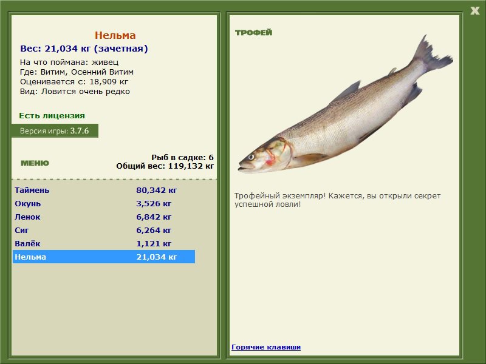Click the 80,342 кг weight value
Viewport: 486px width, 364px height.
pos(156,190)
